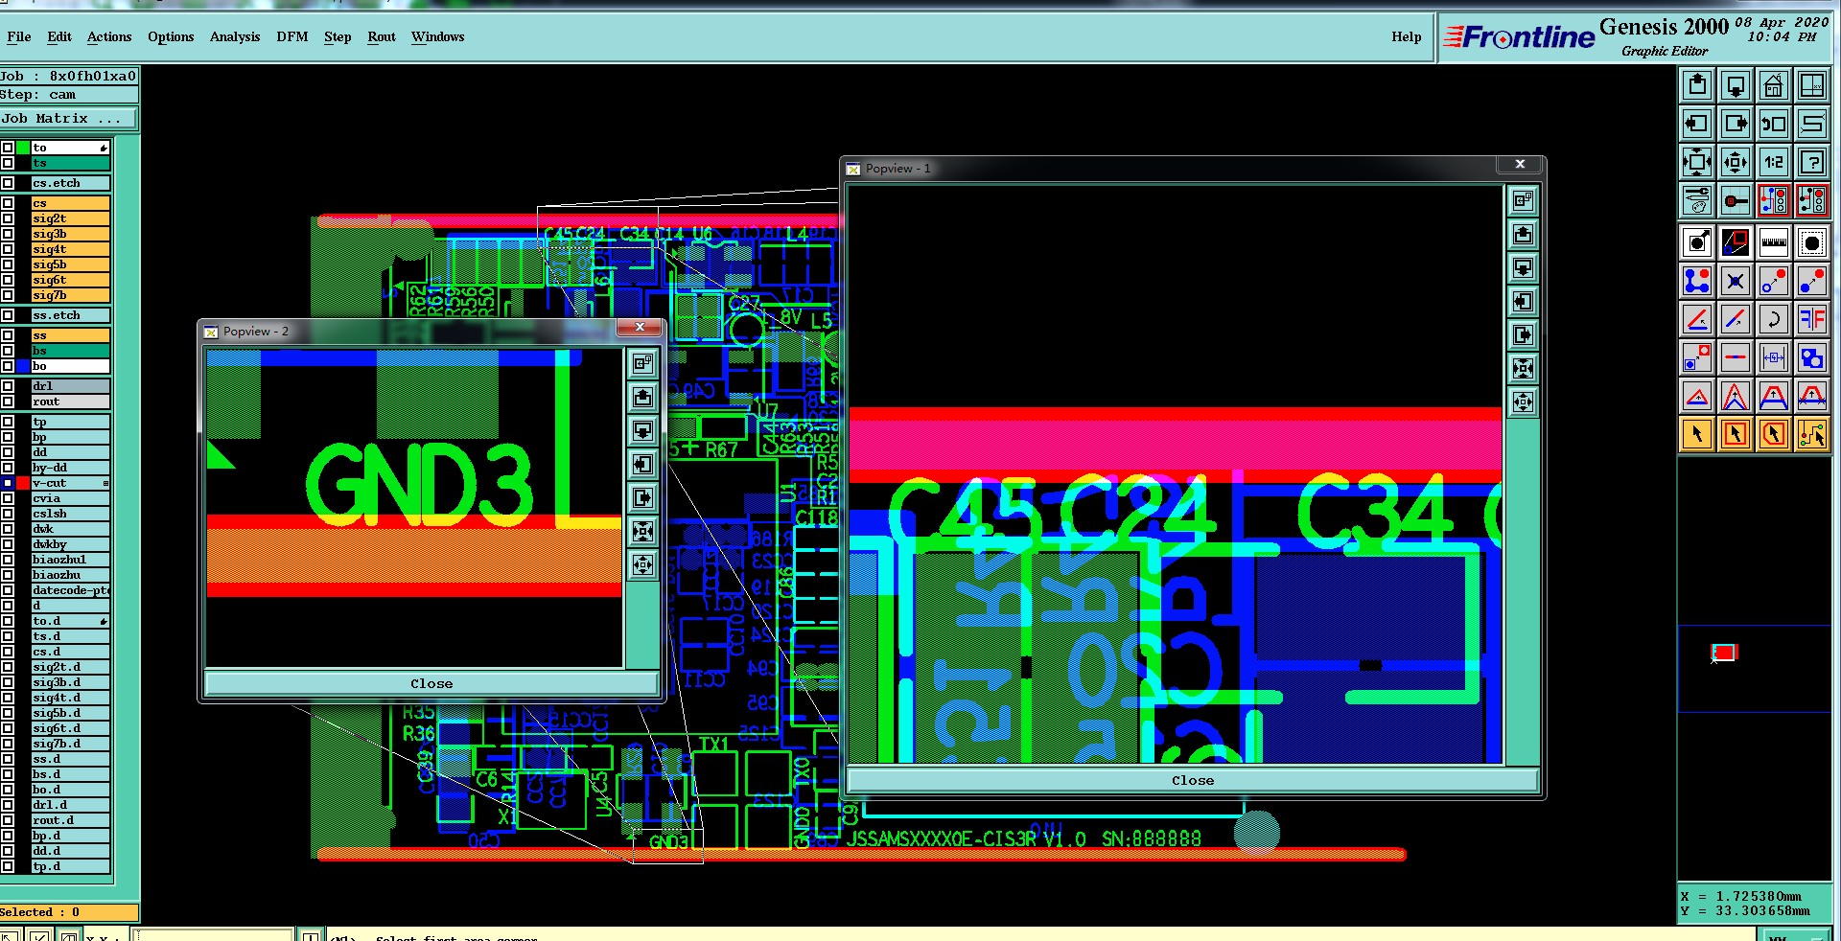Image resolution: width=1841 pixels, height=941 pixels.
Task: Toggle the checkbox for layer sig4t
Action: coord(8,249)
